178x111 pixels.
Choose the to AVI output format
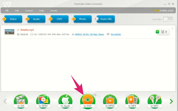click(21, 101)
